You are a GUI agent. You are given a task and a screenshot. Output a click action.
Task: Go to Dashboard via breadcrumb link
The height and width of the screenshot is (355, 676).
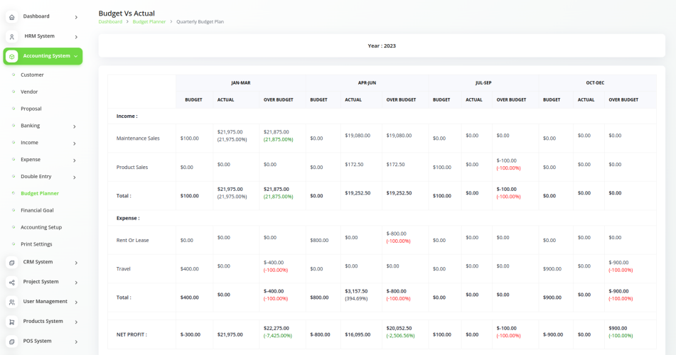click(110, 21)
